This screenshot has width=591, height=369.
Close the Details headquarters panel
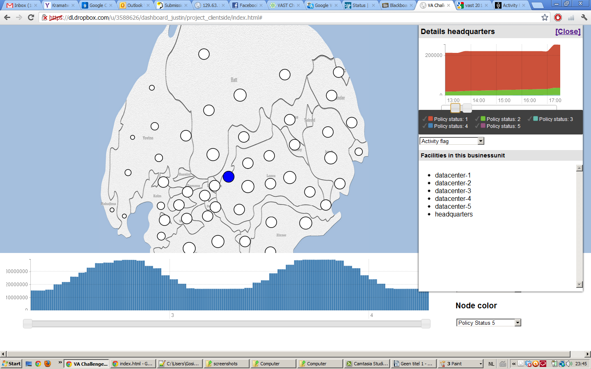point(568,32)
